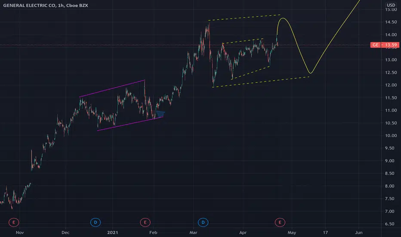Viewport: 401px width, 237px height.
Task: Click the May label on the time axis
Action: pyautogui.click(x=292, y=233)
